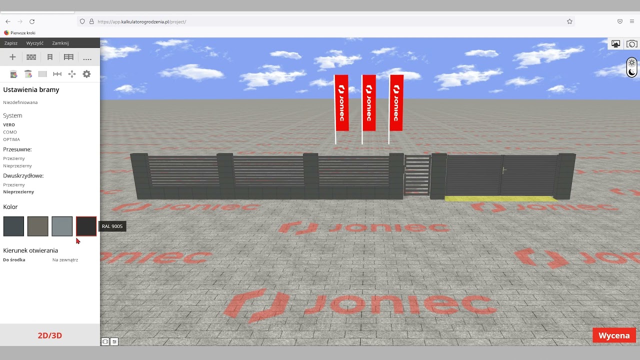Open the dark post color palette icon
Image resolution: width=640 pixels, height=360 pixels.
click(13, 74)
